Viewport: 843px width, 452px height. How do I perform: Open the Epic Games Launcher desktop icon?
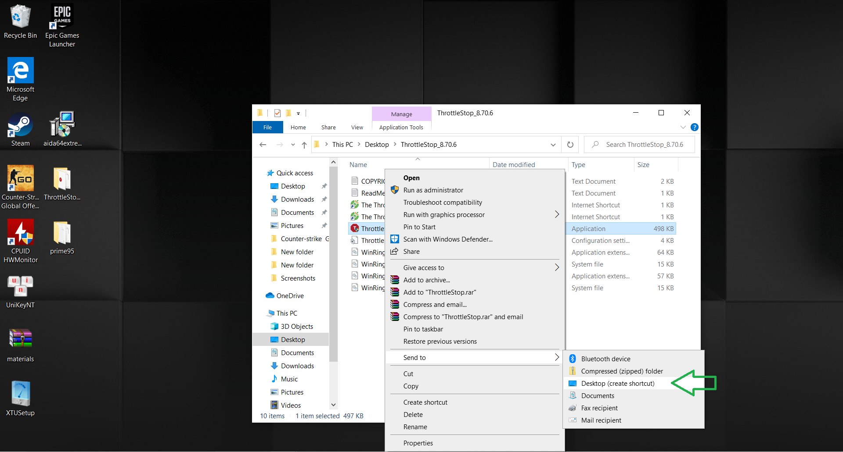click(x=62, y=25)
